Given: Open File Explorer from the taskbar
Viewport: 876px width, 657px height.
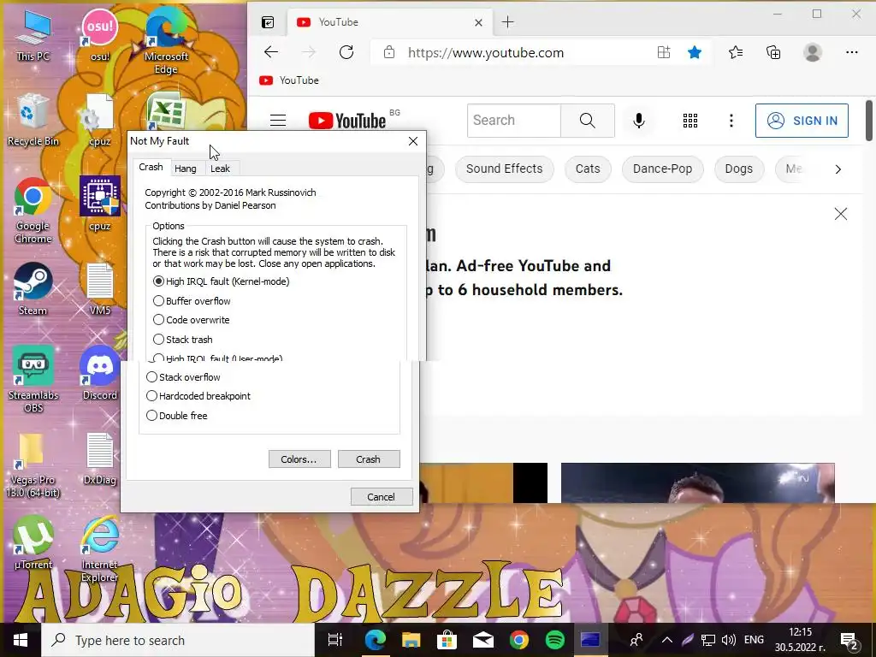Looking at the screenshot, I should (411, 640).
